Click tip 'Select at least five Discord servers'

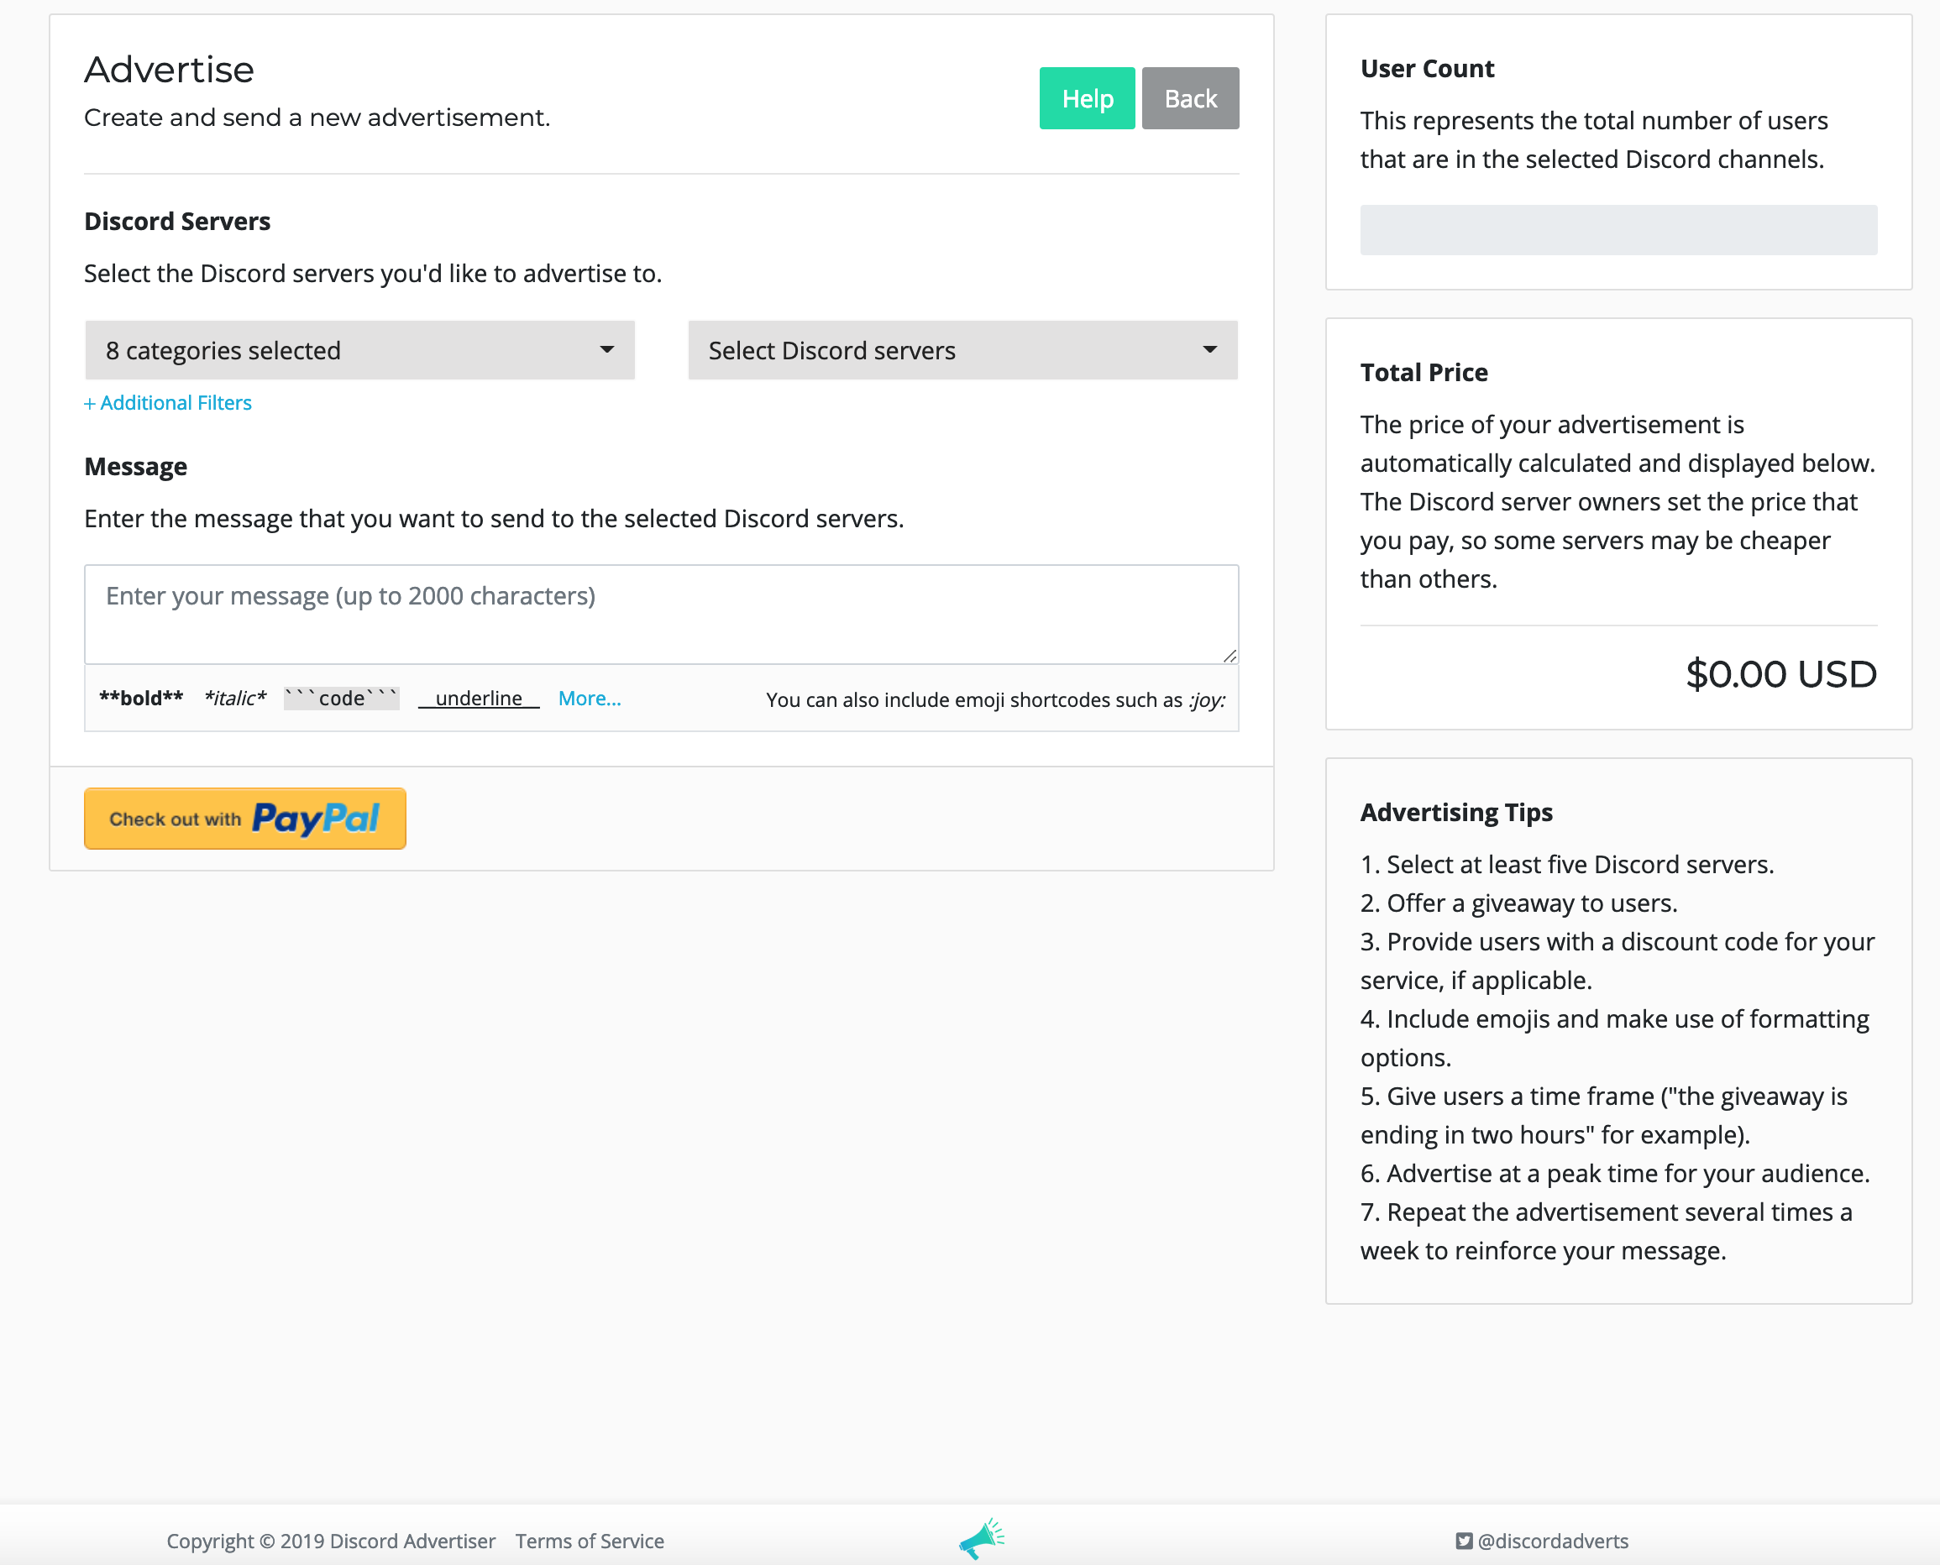(x=1567, y=866)
